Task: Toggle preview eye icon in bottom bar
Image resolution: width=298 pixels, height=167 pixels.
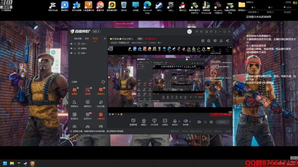Action: 205,122
